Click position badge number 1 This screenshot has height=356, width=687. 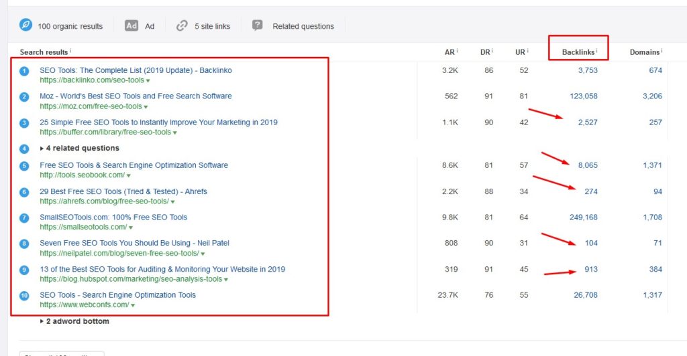tap(24, 71)
